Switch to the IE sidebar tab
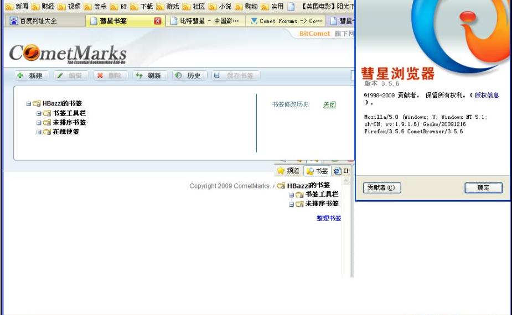Image resolution: width=512 pixels, height=315 pixels. coord(342,171)
